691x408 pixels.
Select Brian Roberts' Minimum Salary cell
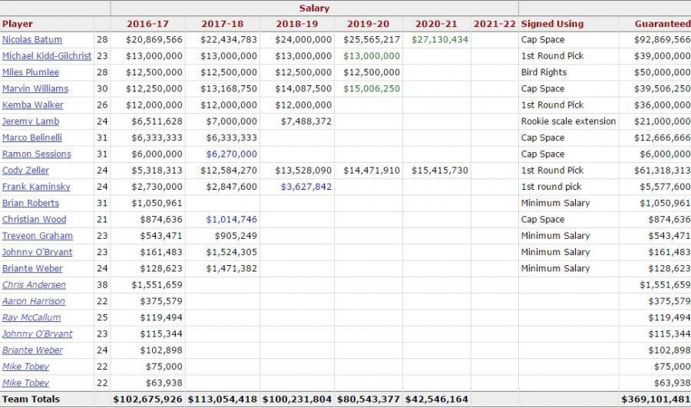coord(555,203)
